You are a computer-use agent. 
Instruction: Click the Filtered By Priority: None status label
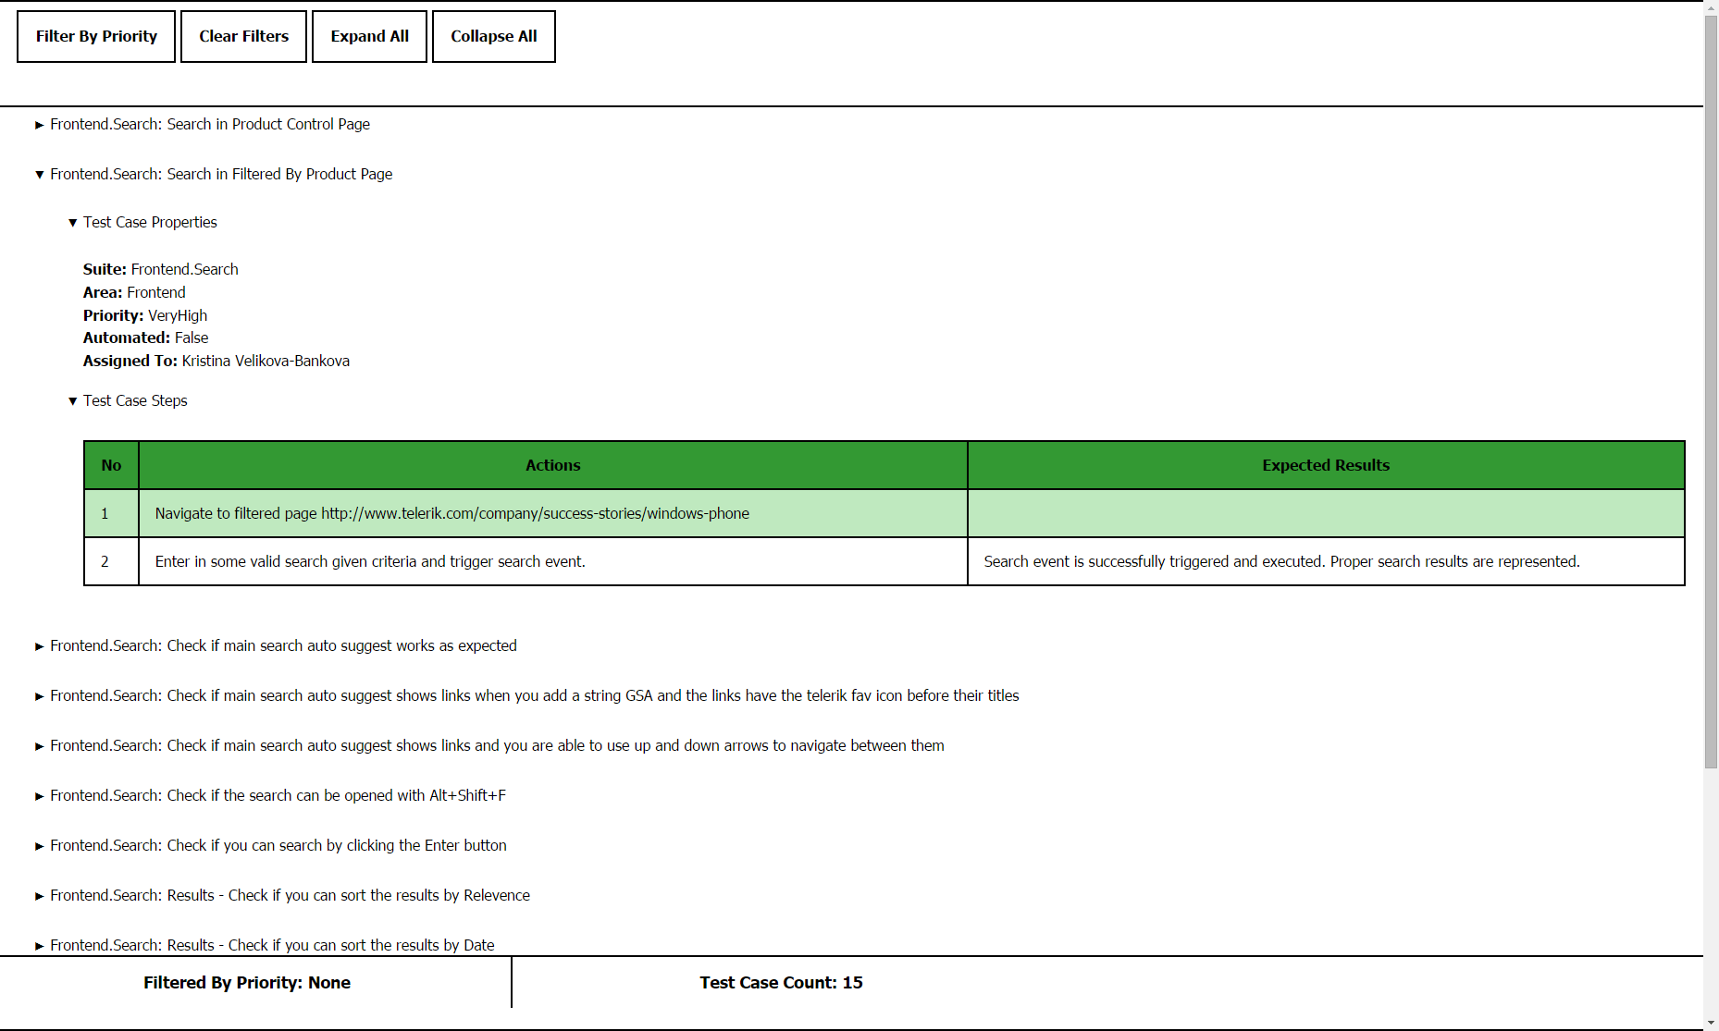click(x=246, y=983)
